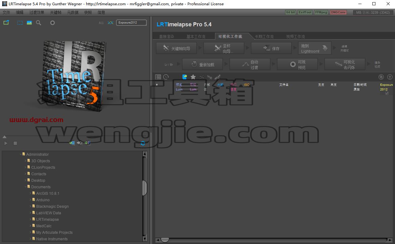Switch to the 直接渲染 tab

(x=167, y=37)
